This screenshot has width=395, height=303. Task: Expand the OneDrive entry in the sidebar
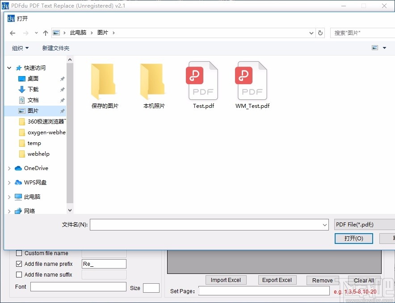tap(9, 168)
